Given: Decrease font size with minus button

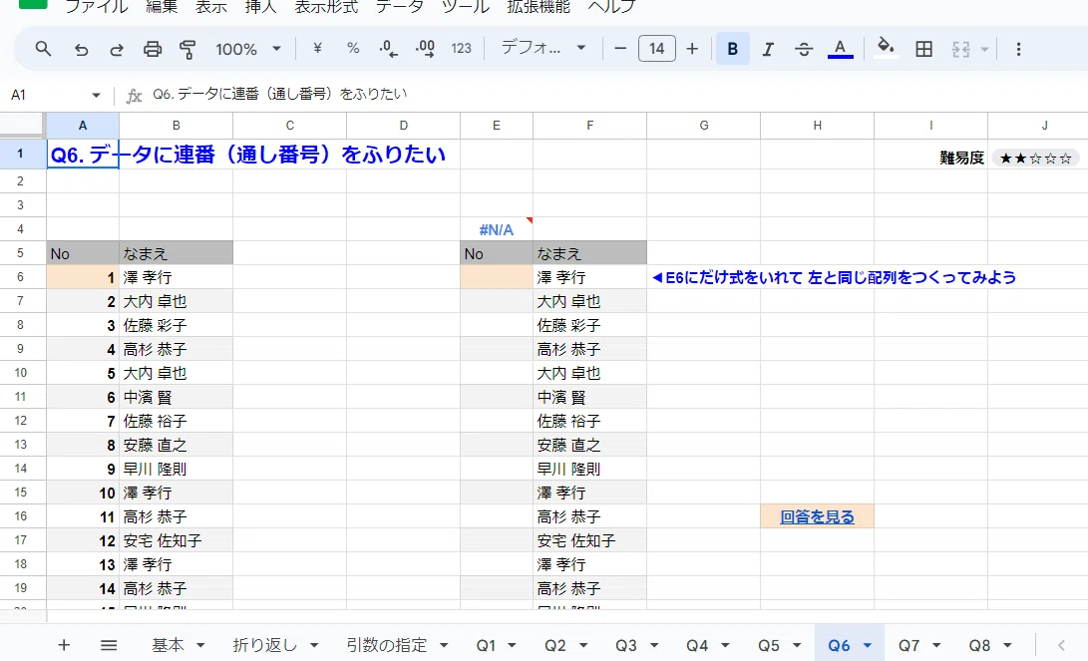Looking at the screenshot, I should (620, 49).
